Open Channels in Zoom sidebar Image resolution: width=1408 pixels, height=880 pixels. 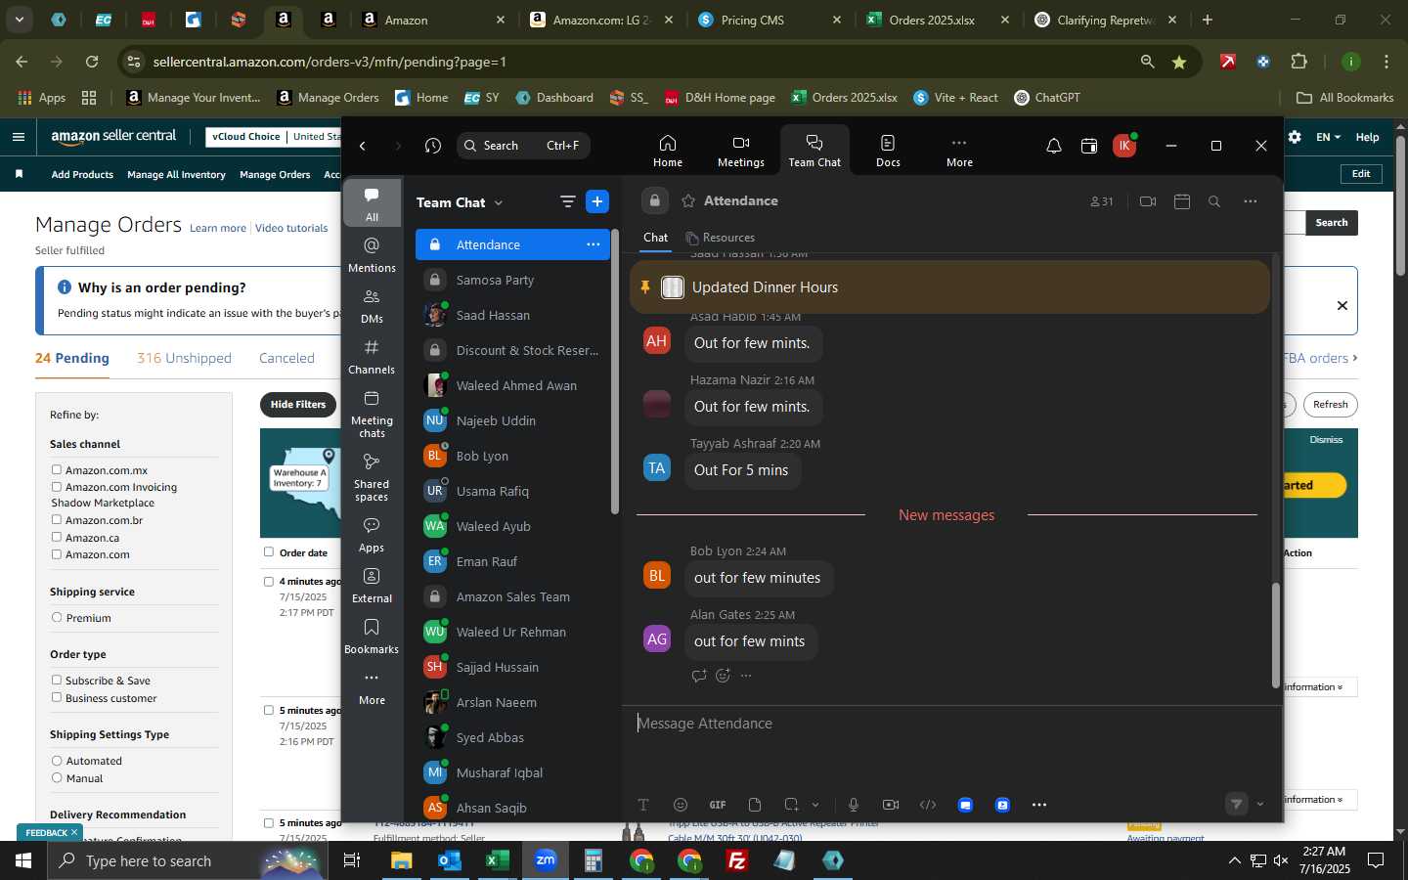click(x=372, y=356)
